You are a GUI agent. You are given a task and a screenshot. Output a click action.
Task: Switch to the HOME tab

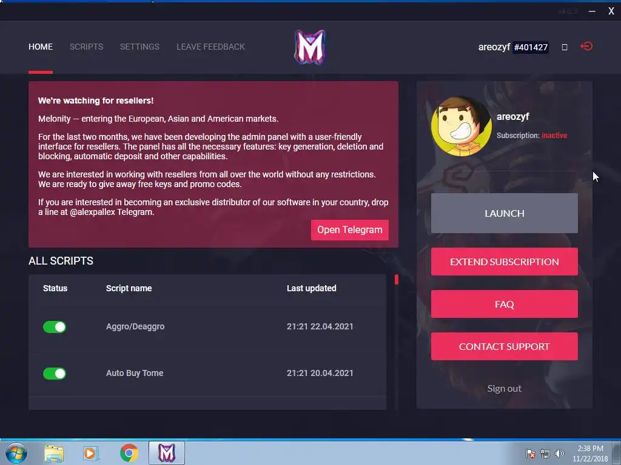[x=41, y=47]
